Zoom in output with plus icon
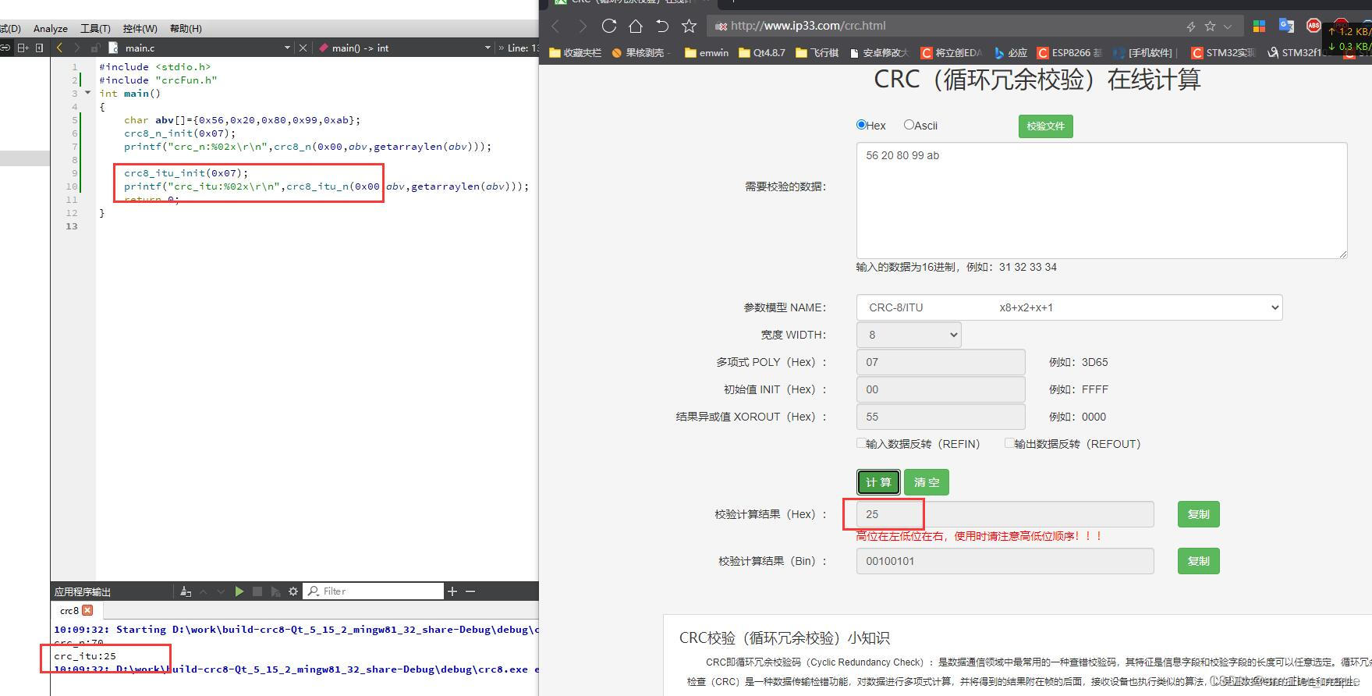 point(452,591)
